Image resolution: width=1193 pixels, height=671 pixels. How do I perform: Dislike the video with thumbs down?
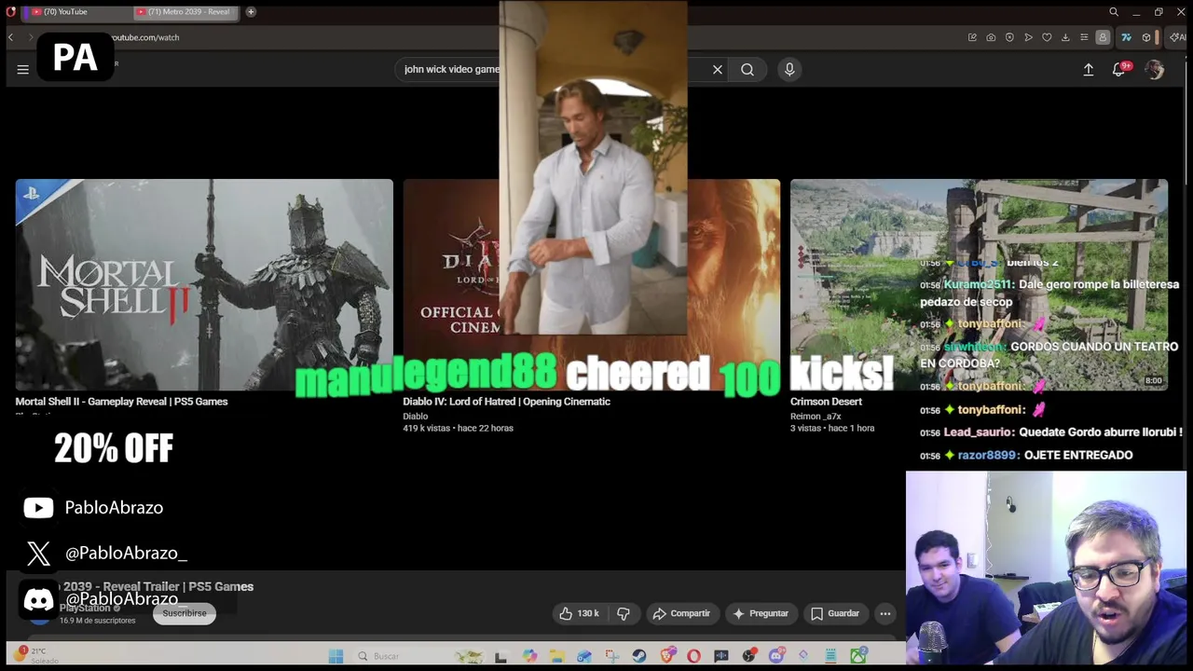pyautogui.click(x=624, y=613)
